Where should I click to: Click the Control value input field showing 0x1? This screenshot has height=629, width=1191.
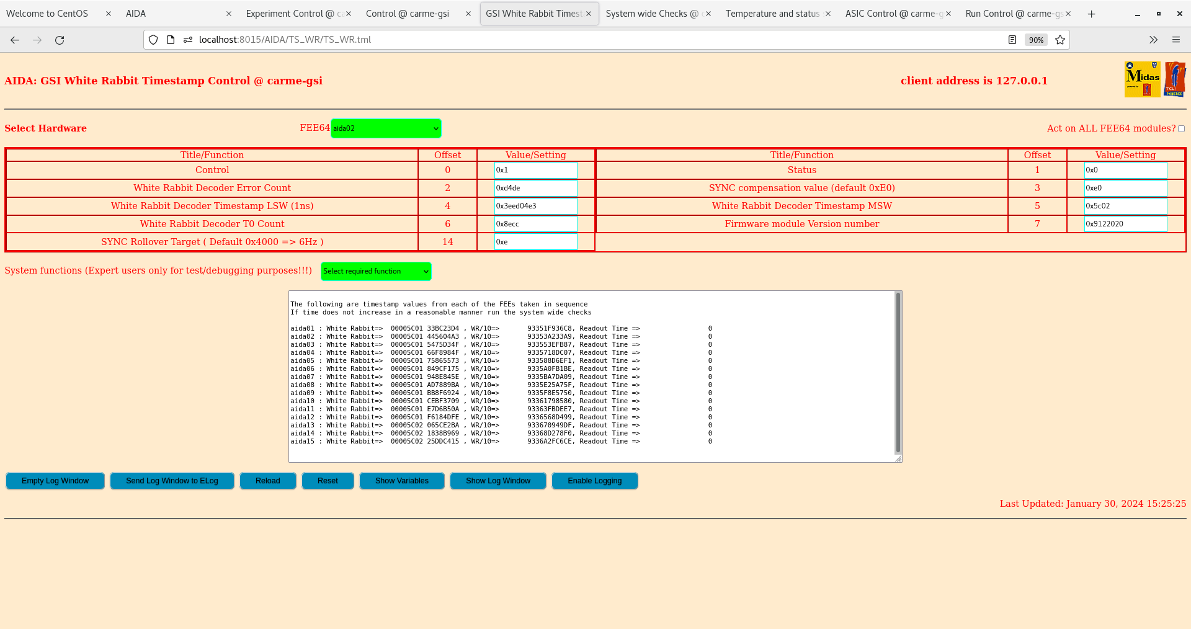coord(535,170)
